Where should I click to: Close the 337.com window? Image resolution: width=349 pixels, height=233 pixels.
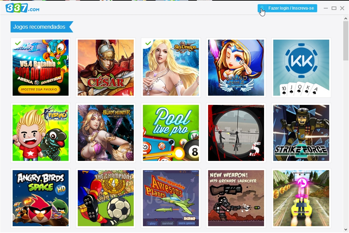click(x=342, y=8)
